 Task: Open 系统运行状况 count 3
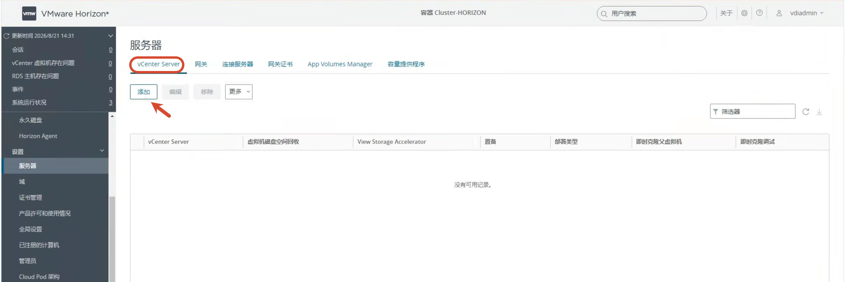click(x=111, y=102)
